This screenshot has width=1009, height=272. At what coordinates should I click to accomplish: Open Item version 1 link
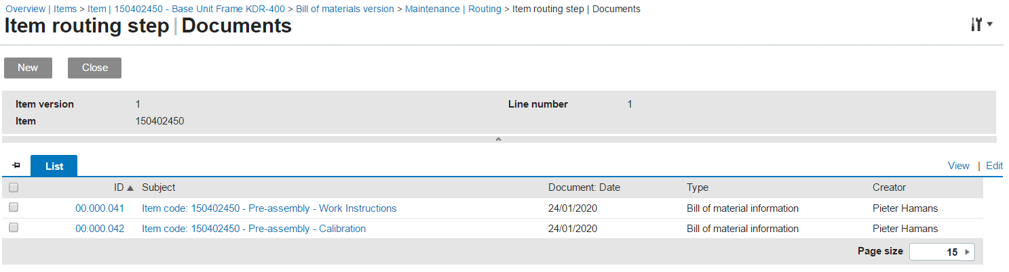(138, 104)
